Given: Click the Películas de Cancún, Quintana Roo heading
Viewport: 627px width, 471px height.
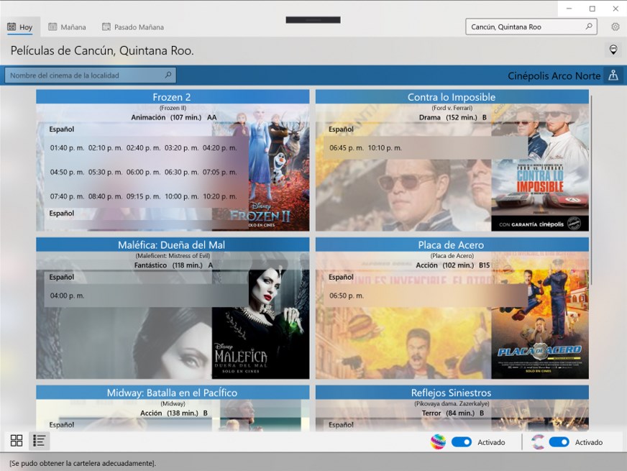Looking at the screenshot, I should (102, 50).
